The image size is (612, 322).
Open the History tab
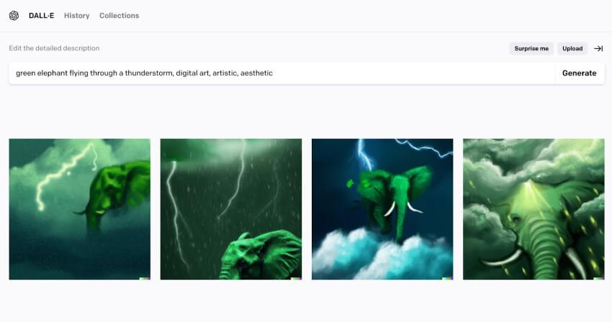point(77,16)
